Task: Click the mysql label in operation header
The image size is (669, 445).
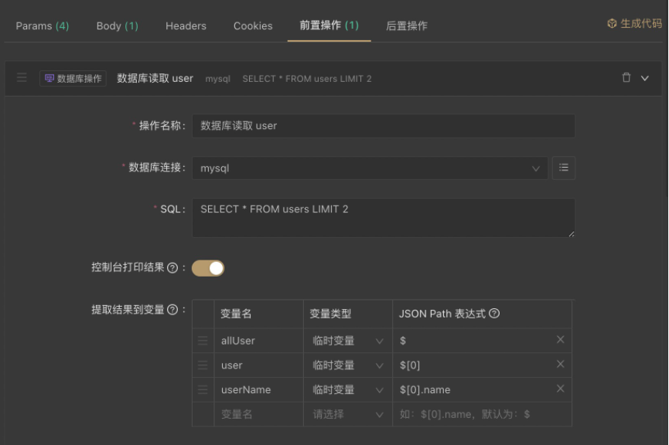Action: [217, 79]
